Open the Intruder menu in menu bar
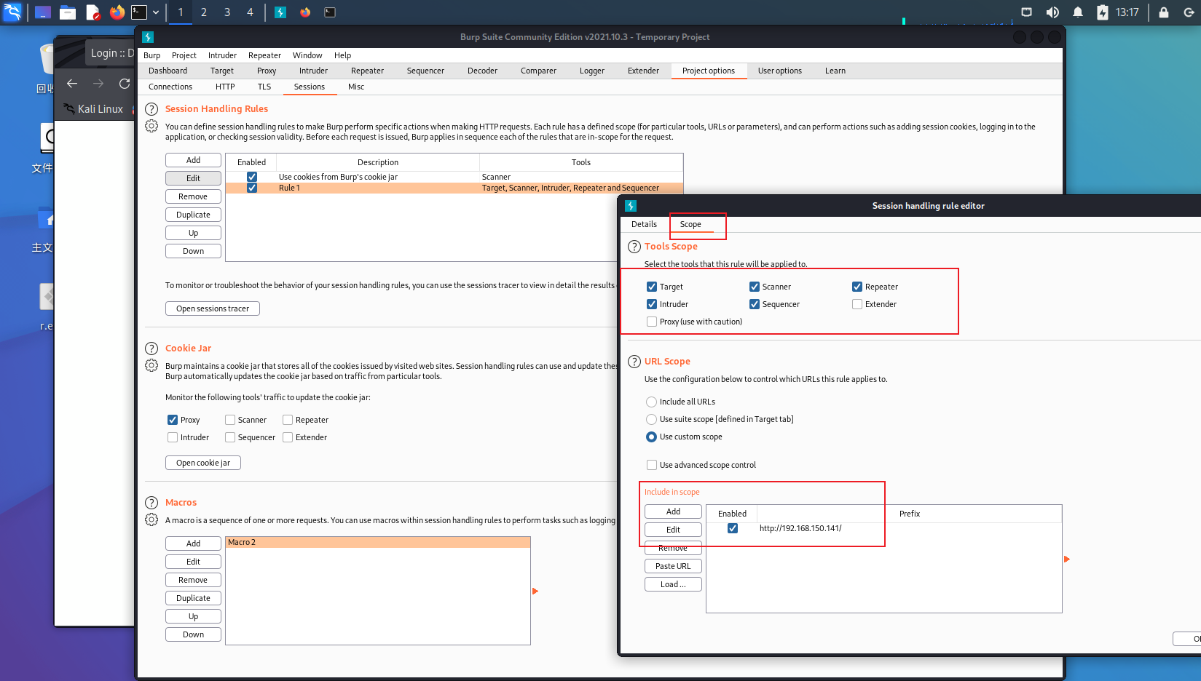This screenshot has width=1201, height=681. tap(222, 55)
